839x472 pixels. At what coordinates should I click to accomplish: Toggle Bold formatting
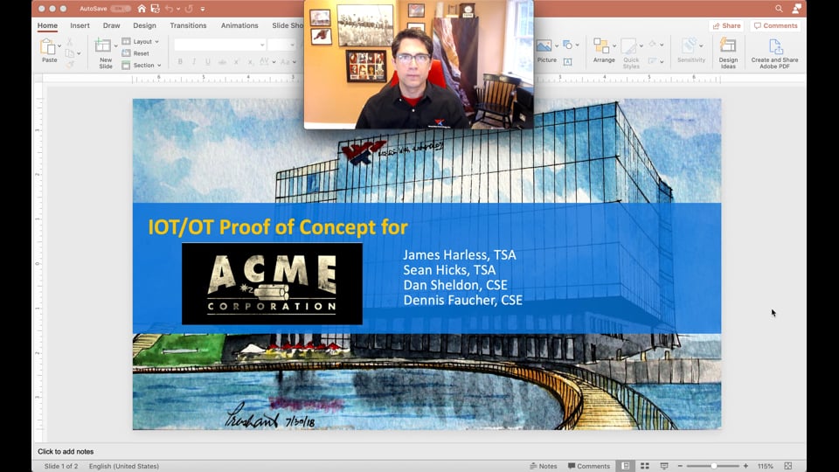(180, 62)
